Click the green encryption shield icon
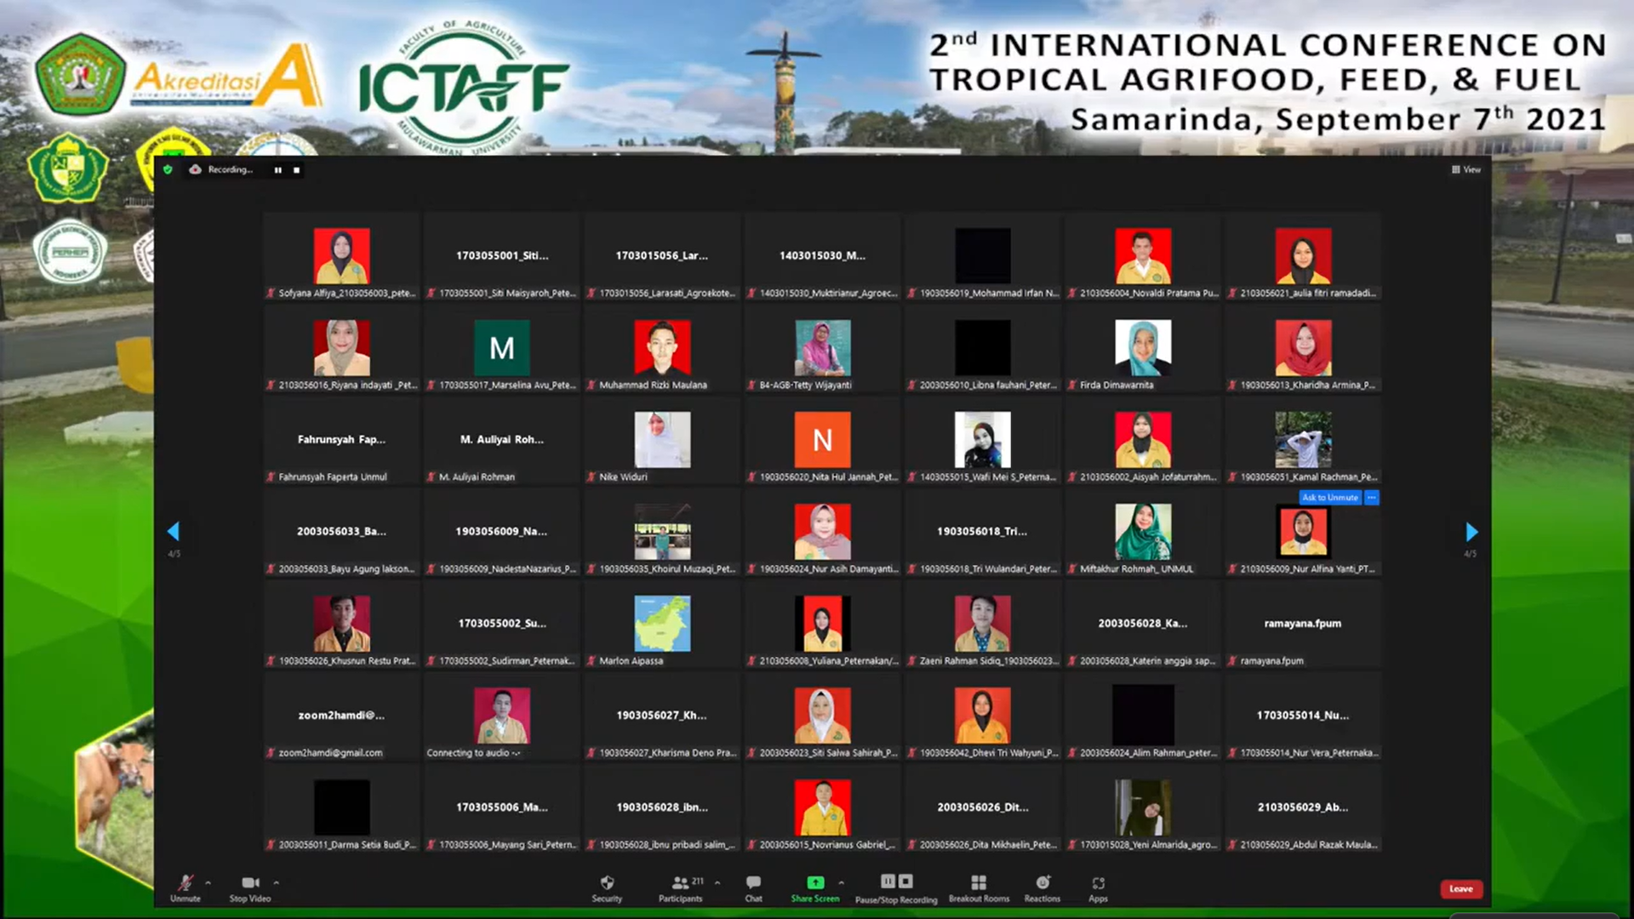 tap(168, 169)
